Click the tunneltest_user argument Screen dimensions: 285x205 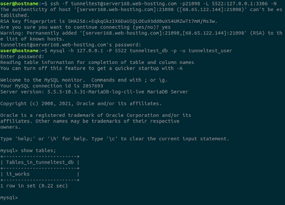[210, 51]
